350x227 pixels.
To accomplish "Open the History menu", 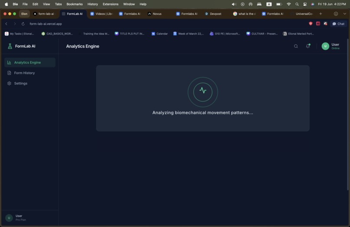I will pyautogui.click(x=92, y=4).
